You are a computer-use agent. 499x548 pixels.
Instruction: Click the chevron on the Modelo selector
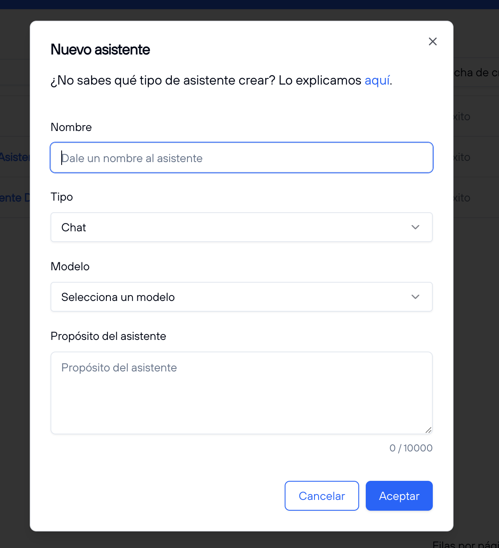click(415, 297)
